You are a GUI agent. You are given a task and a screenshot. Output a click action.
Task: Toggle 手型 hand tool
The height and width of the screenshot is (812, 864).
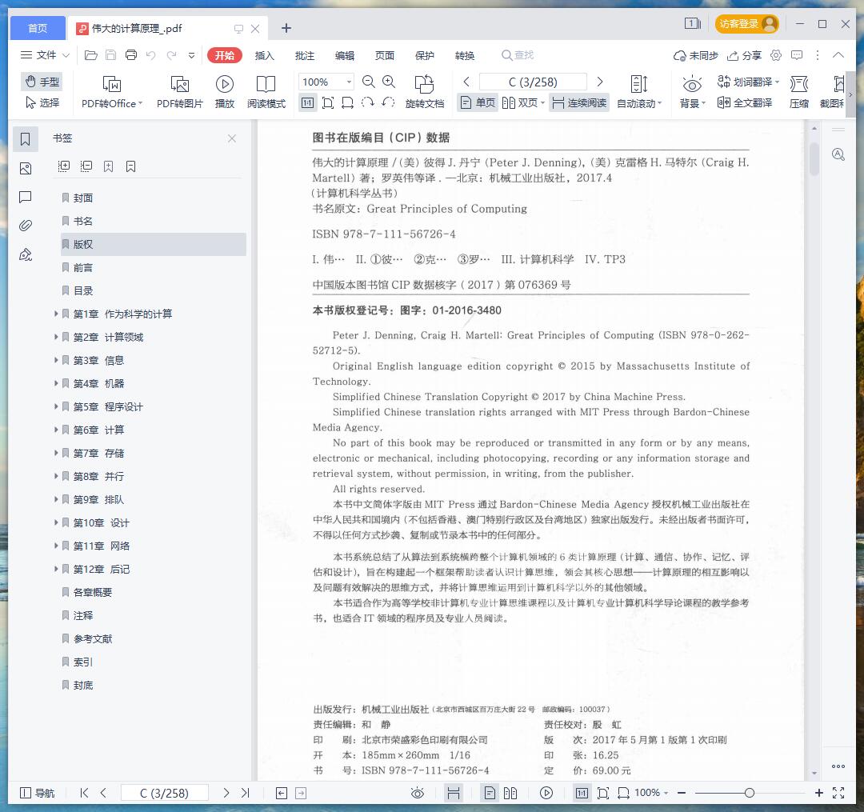(42, 82)
